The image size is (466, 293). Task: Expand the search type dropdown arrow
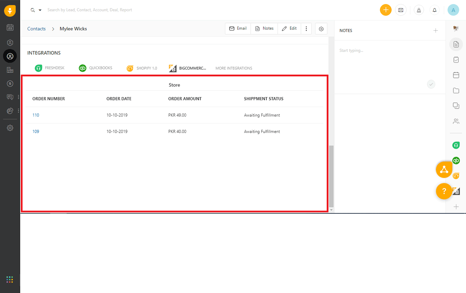[40, 10]
